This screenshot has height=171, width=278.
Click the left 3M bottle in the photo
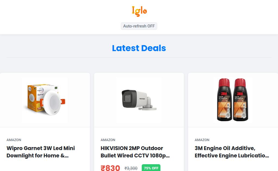(x=225, y=100)
